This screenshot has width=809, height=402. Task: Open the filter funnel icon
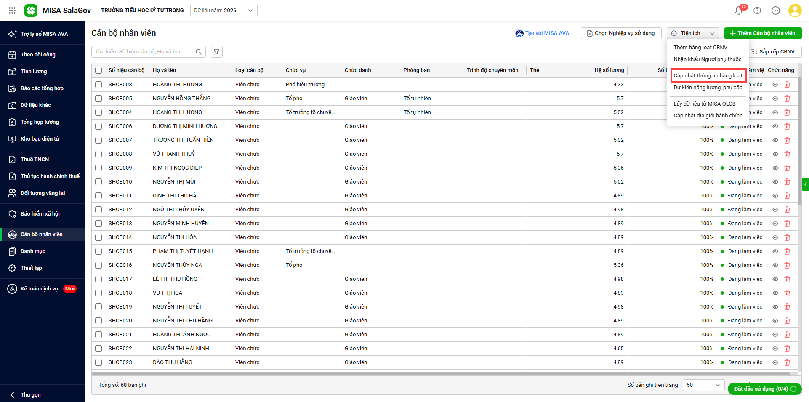click(216, 52)
